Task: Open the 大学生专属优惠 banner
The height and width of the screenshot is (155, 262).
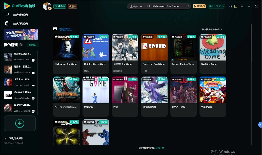Action: point(21,34)
